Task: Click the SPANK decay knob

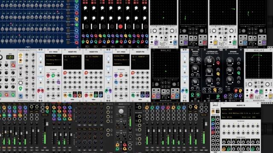Action: click(230, 79)
